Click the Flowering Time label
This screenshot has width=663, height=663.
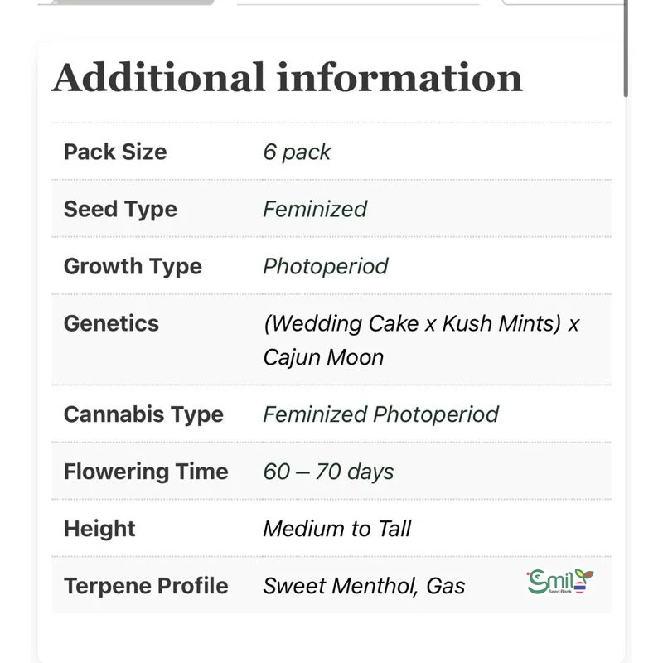click(146, 472)
